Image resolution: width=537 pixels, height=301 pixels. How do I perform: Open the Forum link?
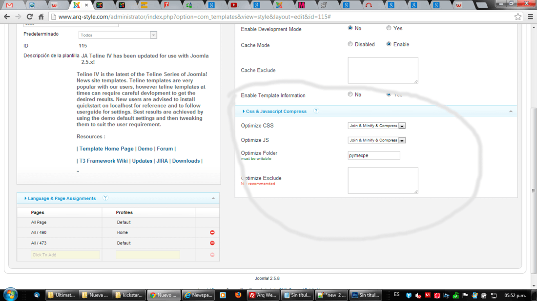[x=165, y=149]
